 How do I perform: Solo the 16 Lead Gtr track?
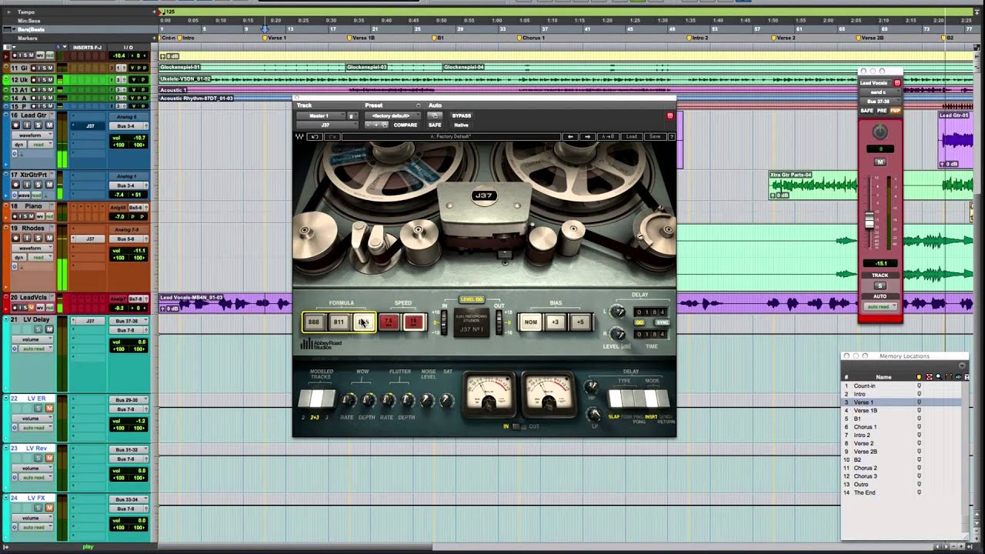click(38, 125)
